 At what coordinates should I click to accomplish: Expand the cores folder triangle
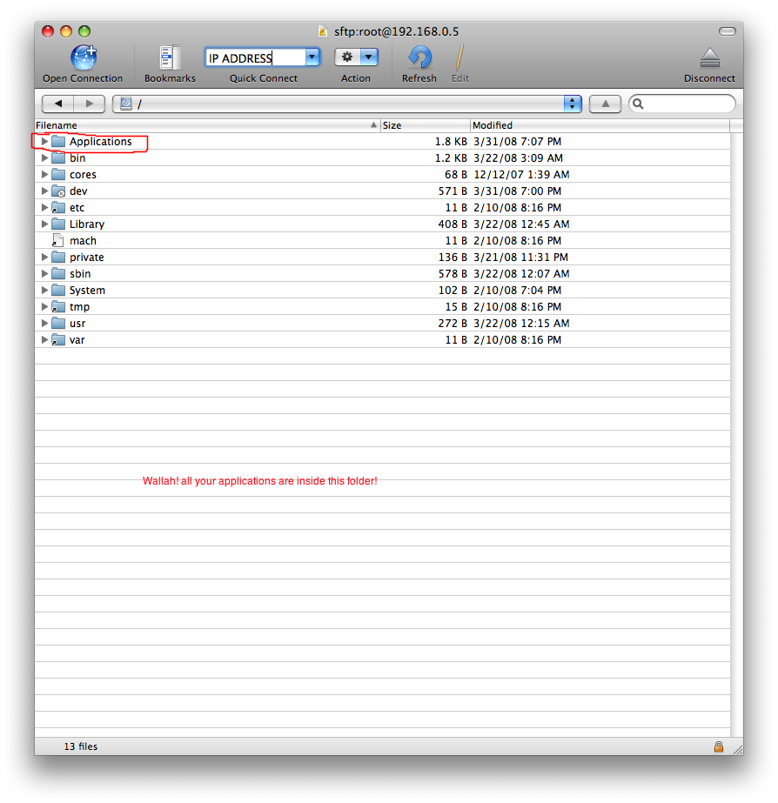(x=44, y=174)
